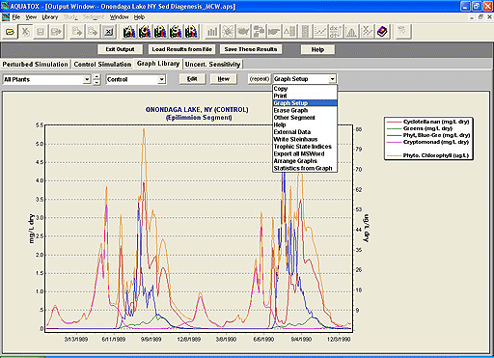Click the scatter X-line toolbar icon
This screenshot has width=494, height=358.
pos(367,32)
